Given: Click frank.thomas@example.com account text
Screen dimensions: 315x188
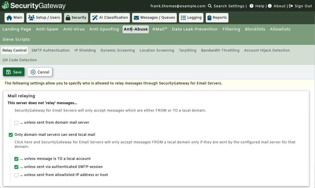Looking at the screenshot, I should click(x=178, y=6).
